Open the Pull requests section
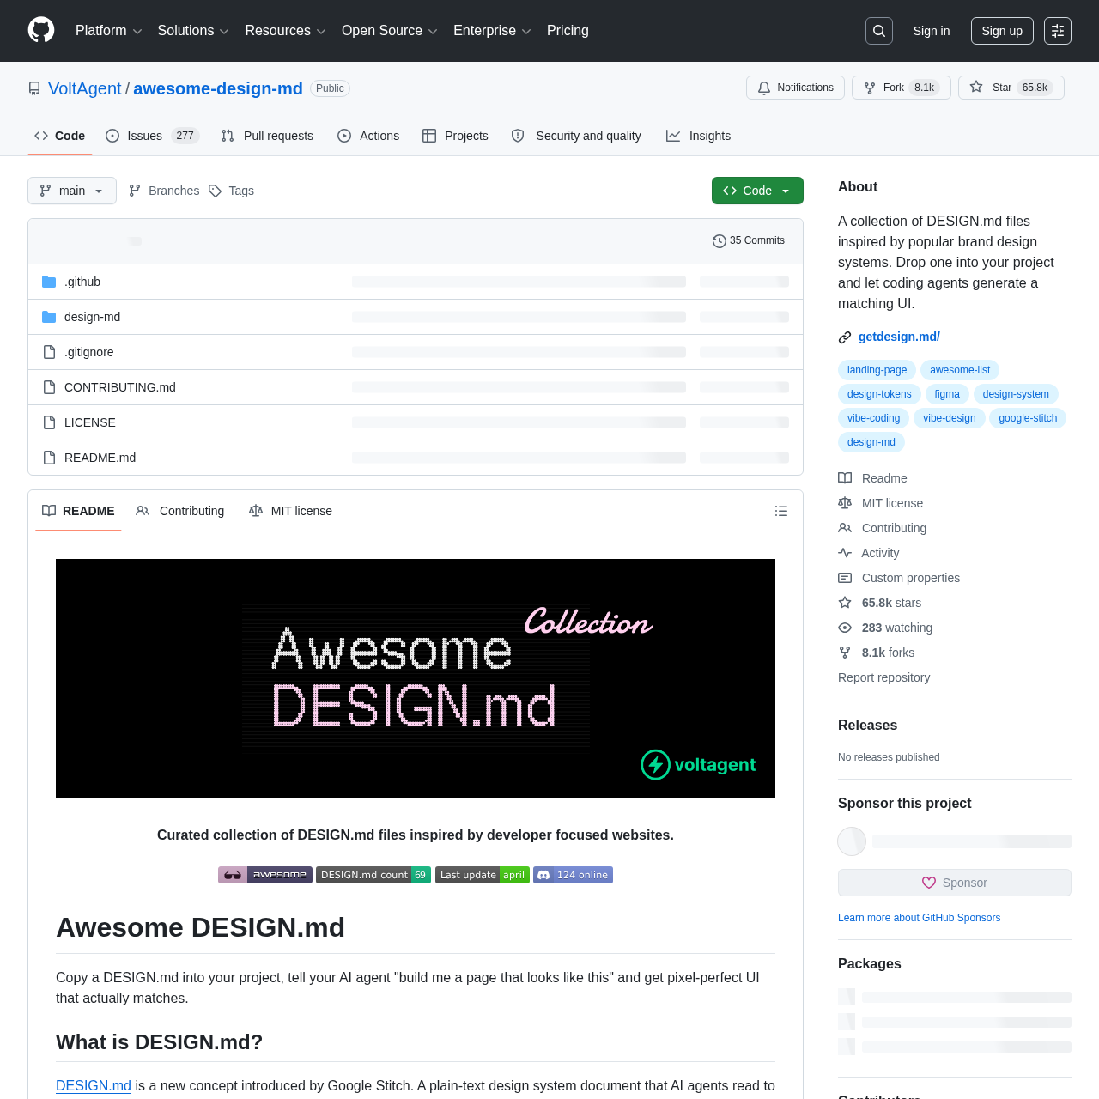This screenshot has width=1099, height=1099. (x=266, y=136)
